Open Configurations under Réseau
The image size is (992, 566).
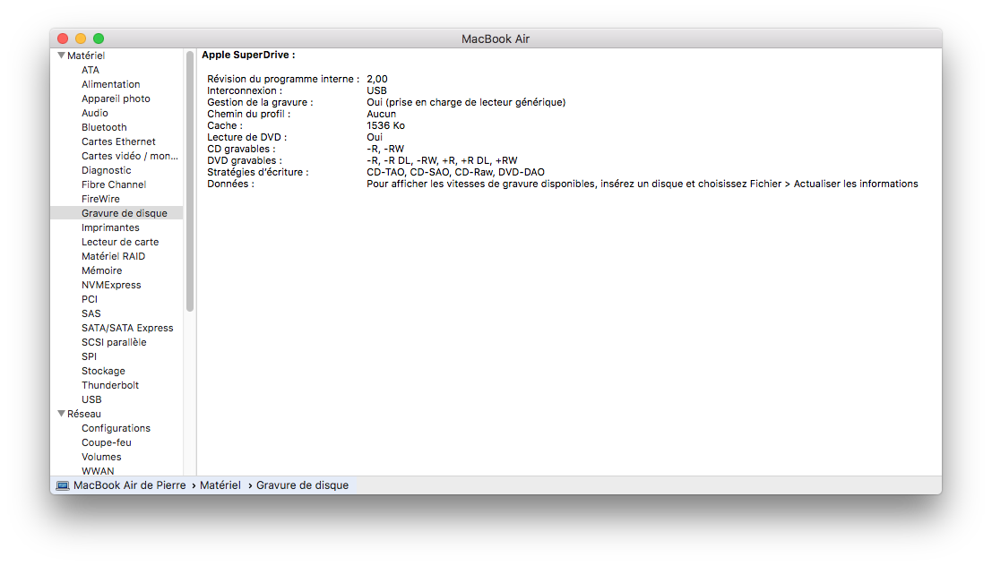coord(116,428)
